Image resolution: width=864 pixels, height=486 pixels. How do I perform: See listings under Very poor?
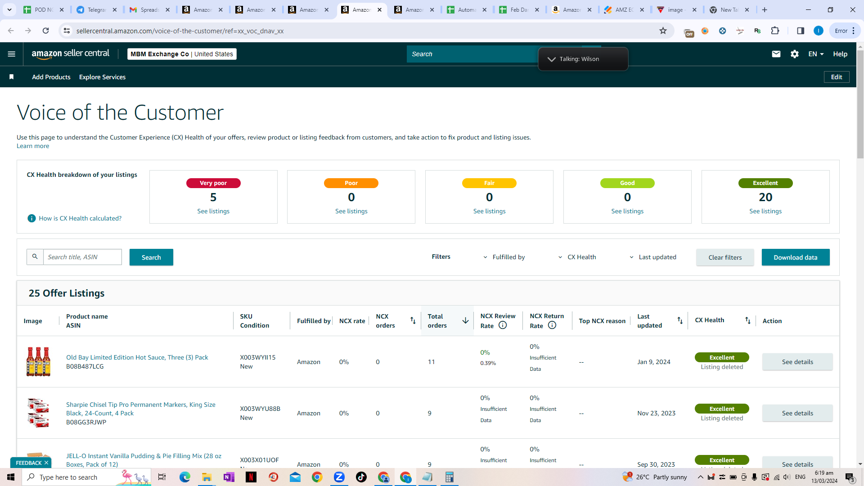tap(213, 211)
